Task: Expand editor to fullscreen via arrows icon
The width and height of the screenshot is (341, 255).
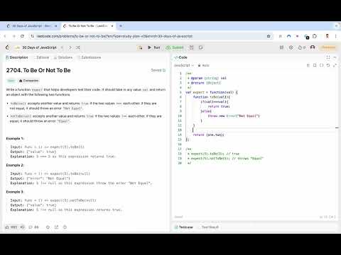Action: coord(335,65)
